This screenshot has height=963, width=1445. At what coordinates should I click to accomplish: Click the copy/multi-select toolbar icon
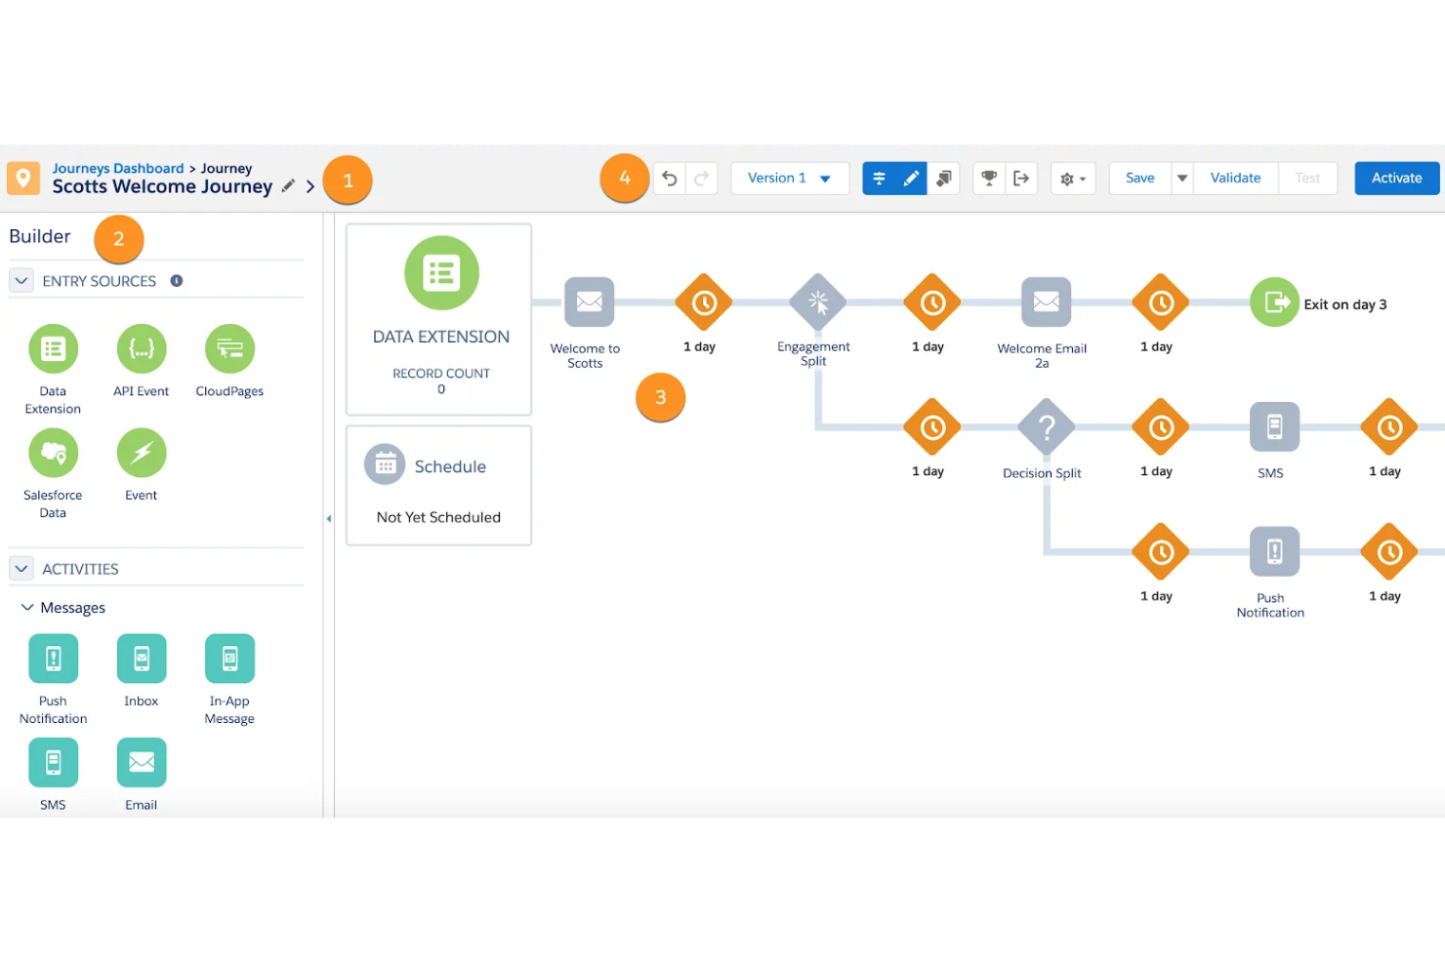pyautogui.click(x=943, y=179)
